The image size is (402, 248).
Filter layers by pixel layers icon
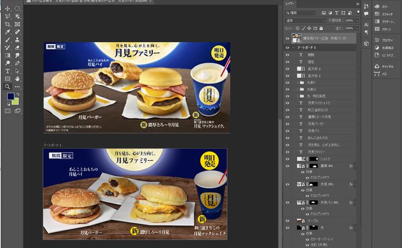[x=324, y=13]
